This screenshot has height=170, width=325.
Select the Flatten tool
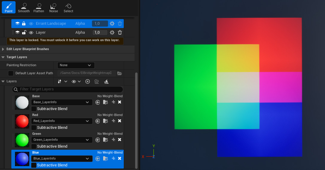click(39, 7)
